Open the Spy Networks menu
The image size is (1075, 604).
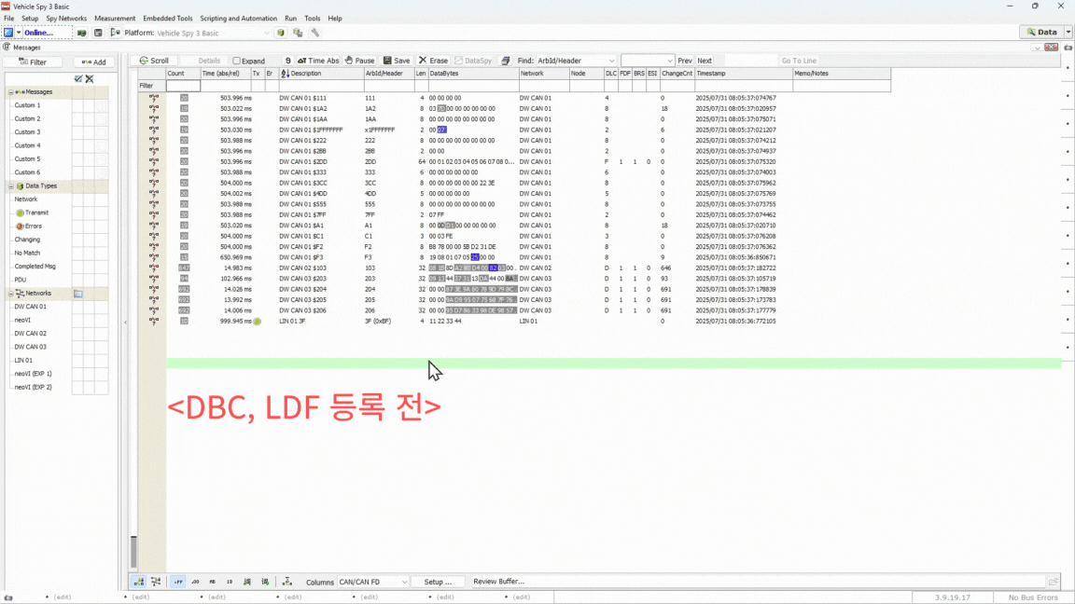coord(66,18)
